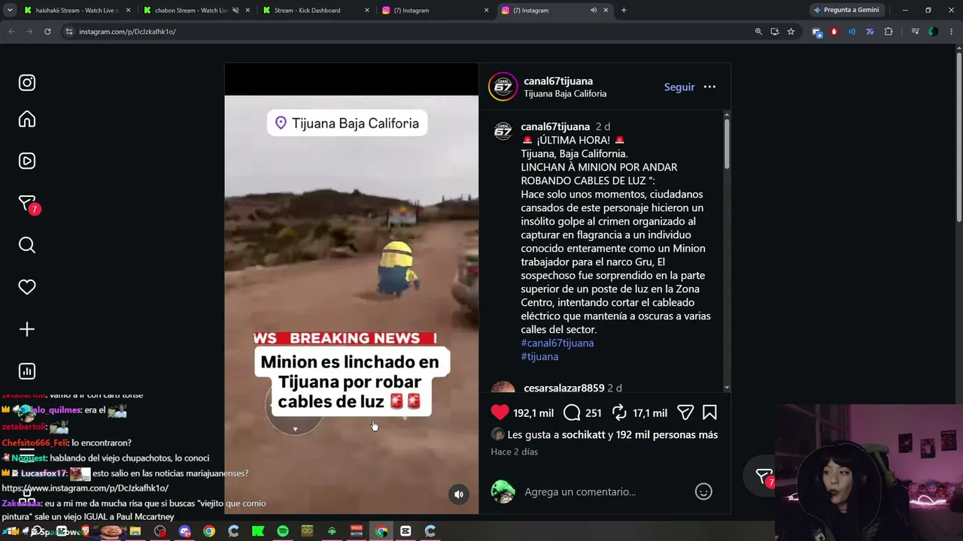This screenshot has width=963, height=541.
Task: Unmute the chabon Stream tab audio
Action: (x=235, y=11)
